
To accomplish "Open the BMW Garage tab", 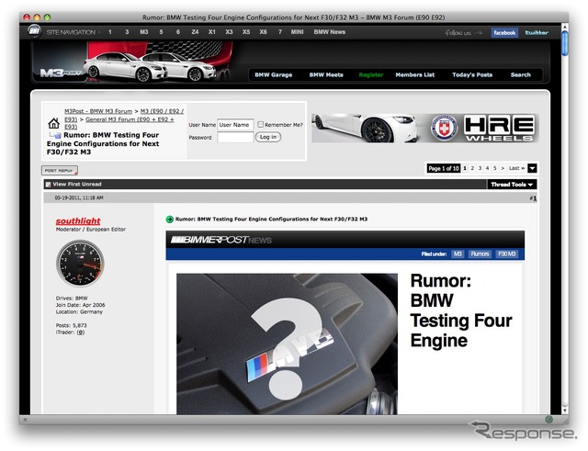I will tap(274, 75).
